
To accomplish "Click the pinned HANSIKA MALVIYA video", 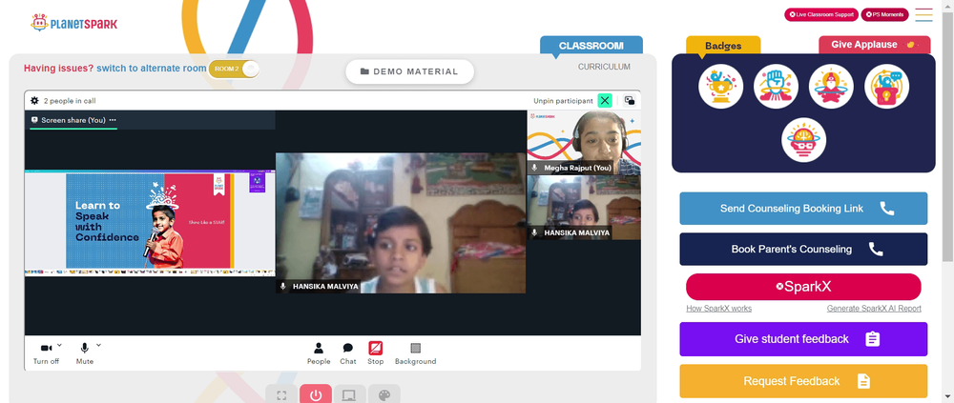I will (401, 223).
